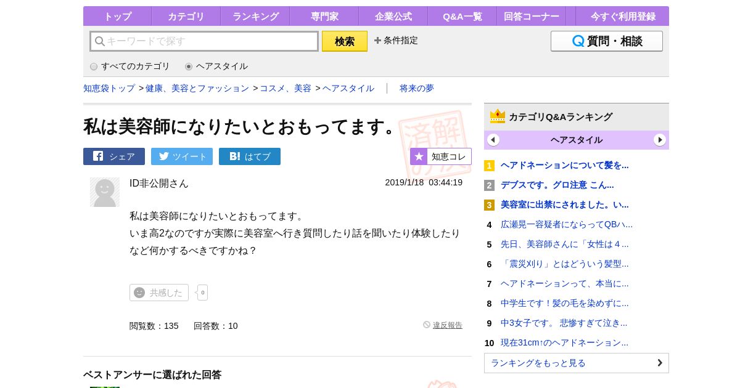740x388 pixels.
Task: Open rank 9 中3女子です。悲惨すぎて link
Action: point(564,323)
